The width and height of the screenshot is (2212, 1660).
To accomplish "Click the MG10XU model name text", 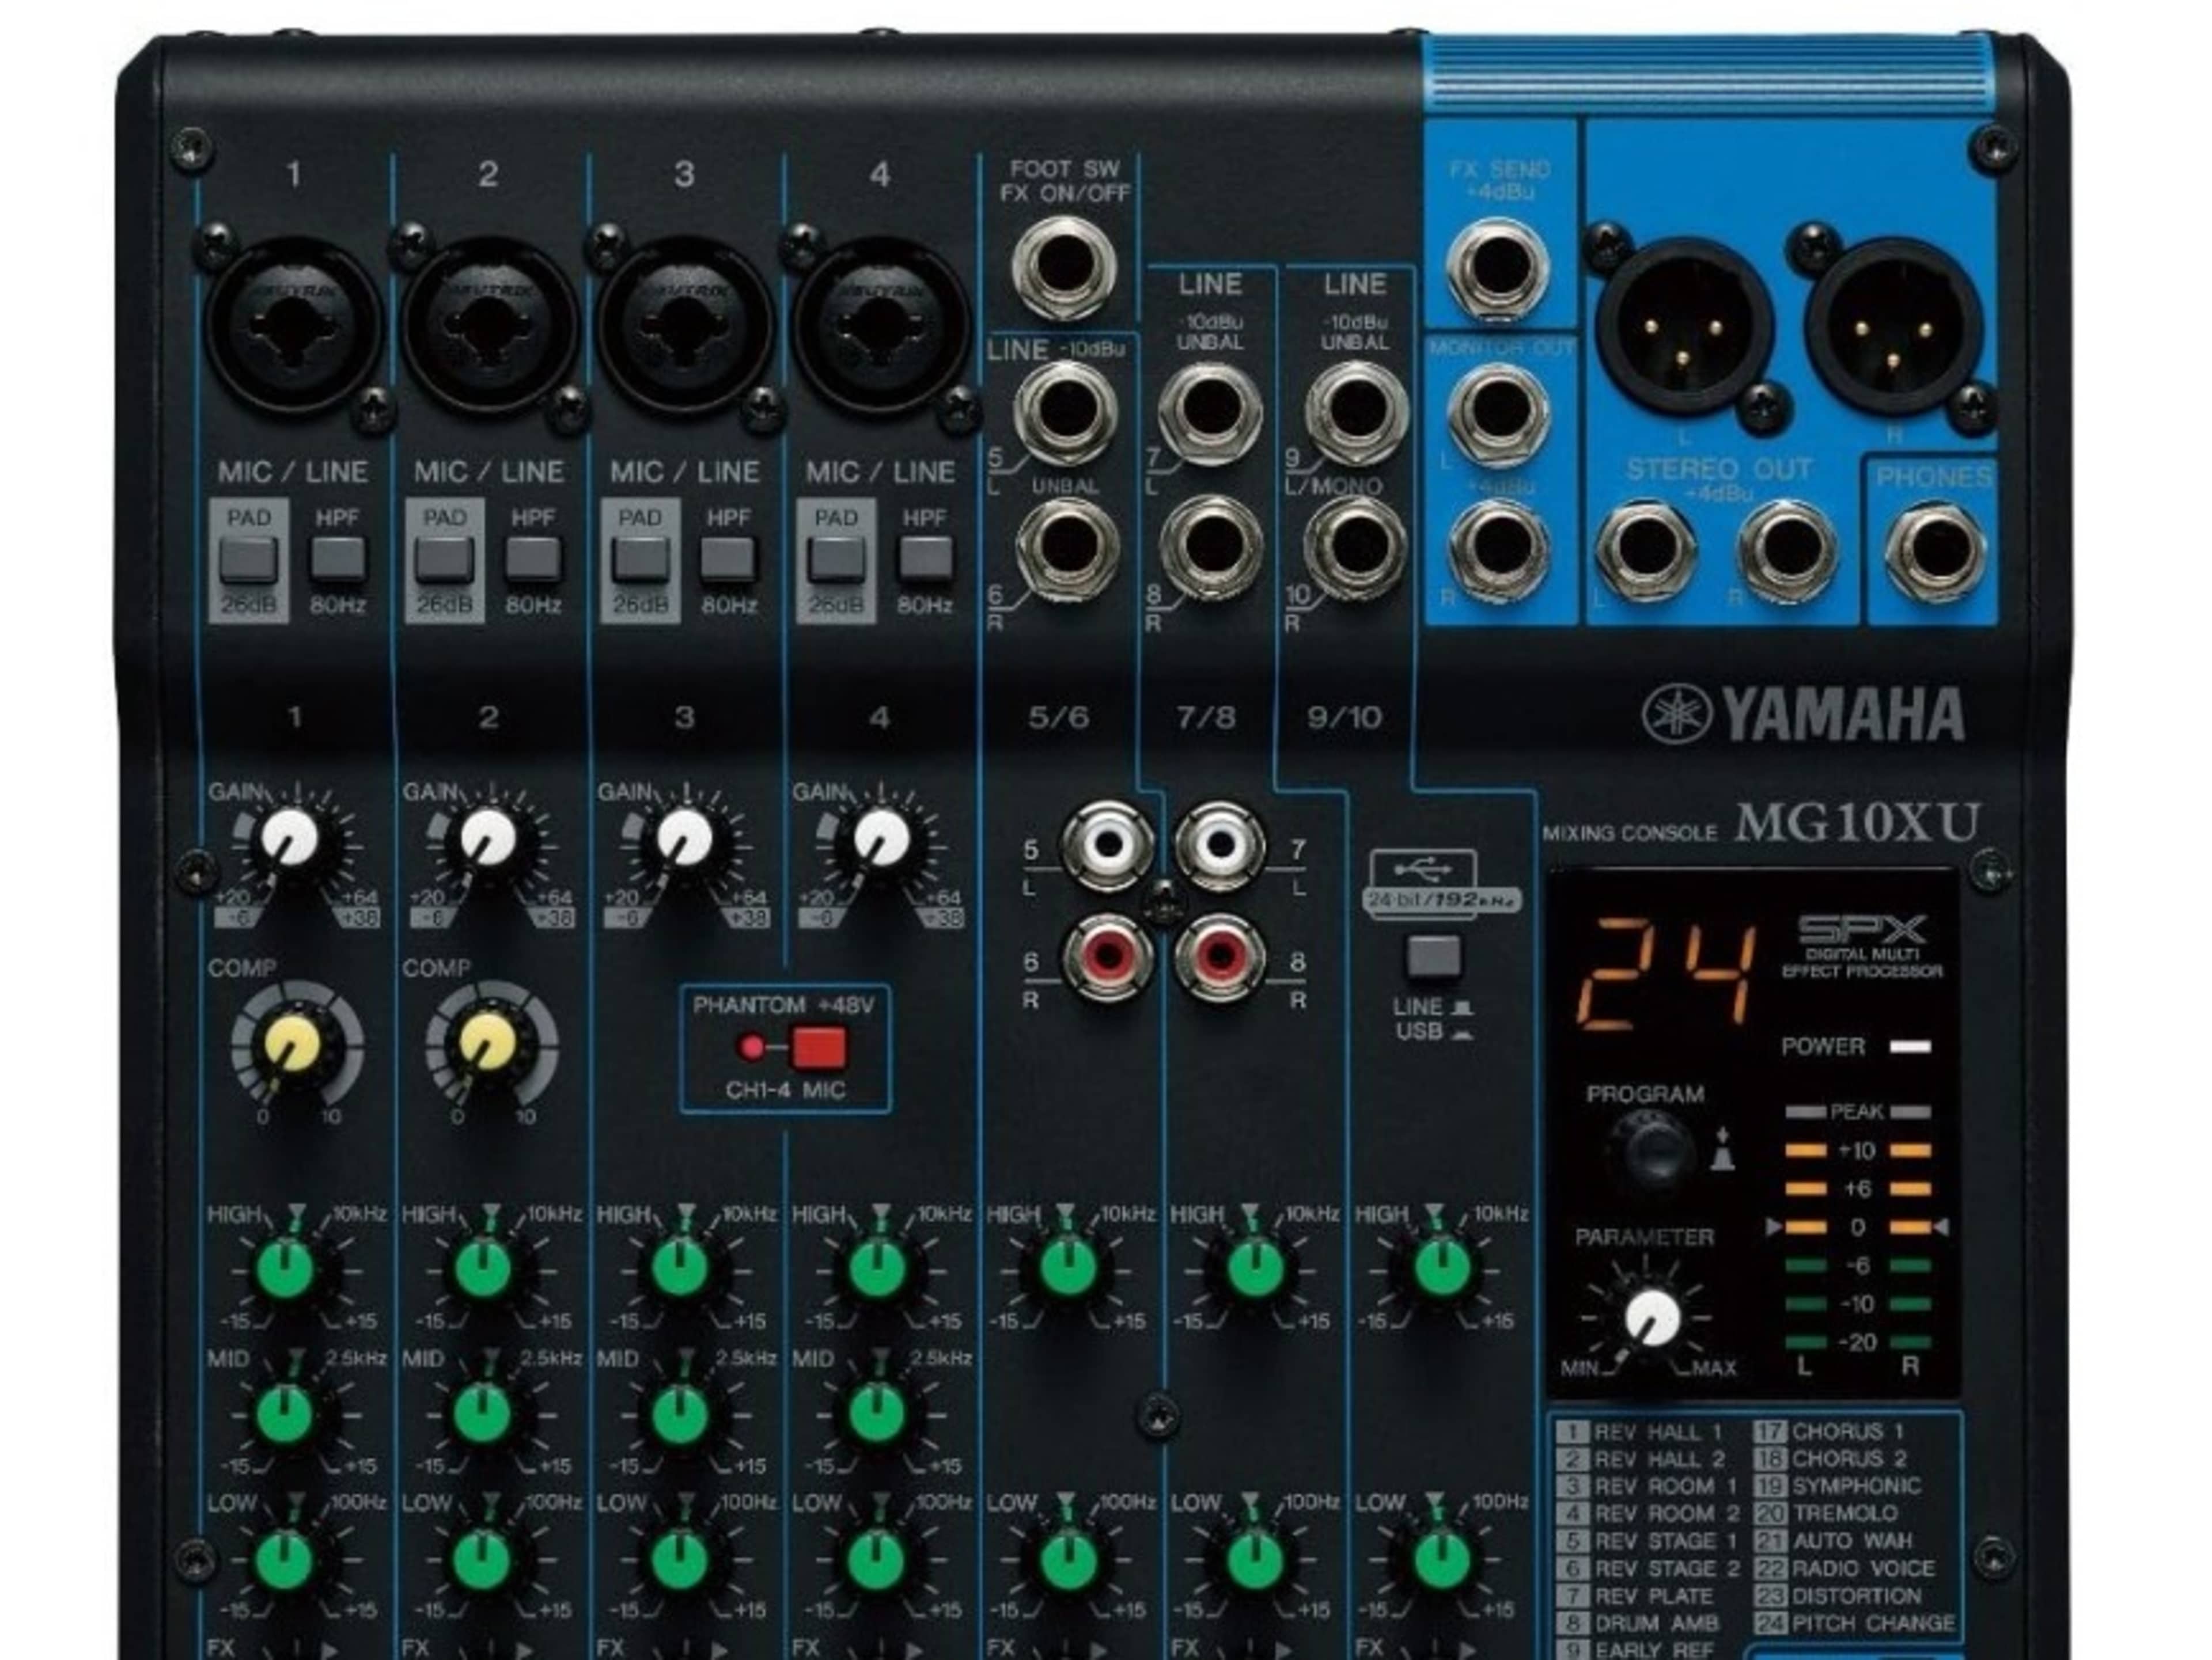I will [x=1857, y=823].
